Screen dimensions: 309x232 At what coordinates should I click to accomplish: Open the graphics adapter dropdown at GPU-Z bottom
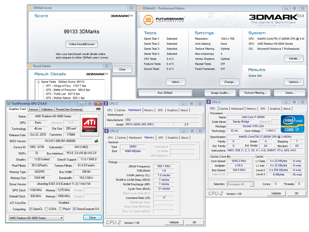36,218
